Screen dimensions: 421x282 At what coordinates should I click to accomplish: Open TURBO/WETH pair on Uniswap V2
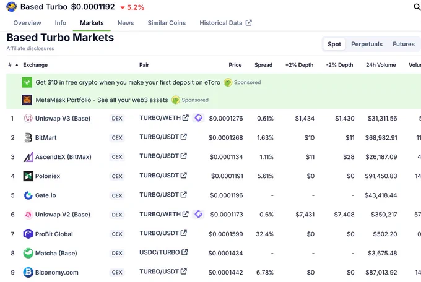(x=160, y=214)
